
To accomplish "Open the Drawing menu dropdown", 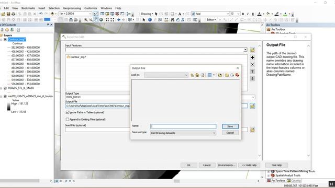I will [147, 14].
